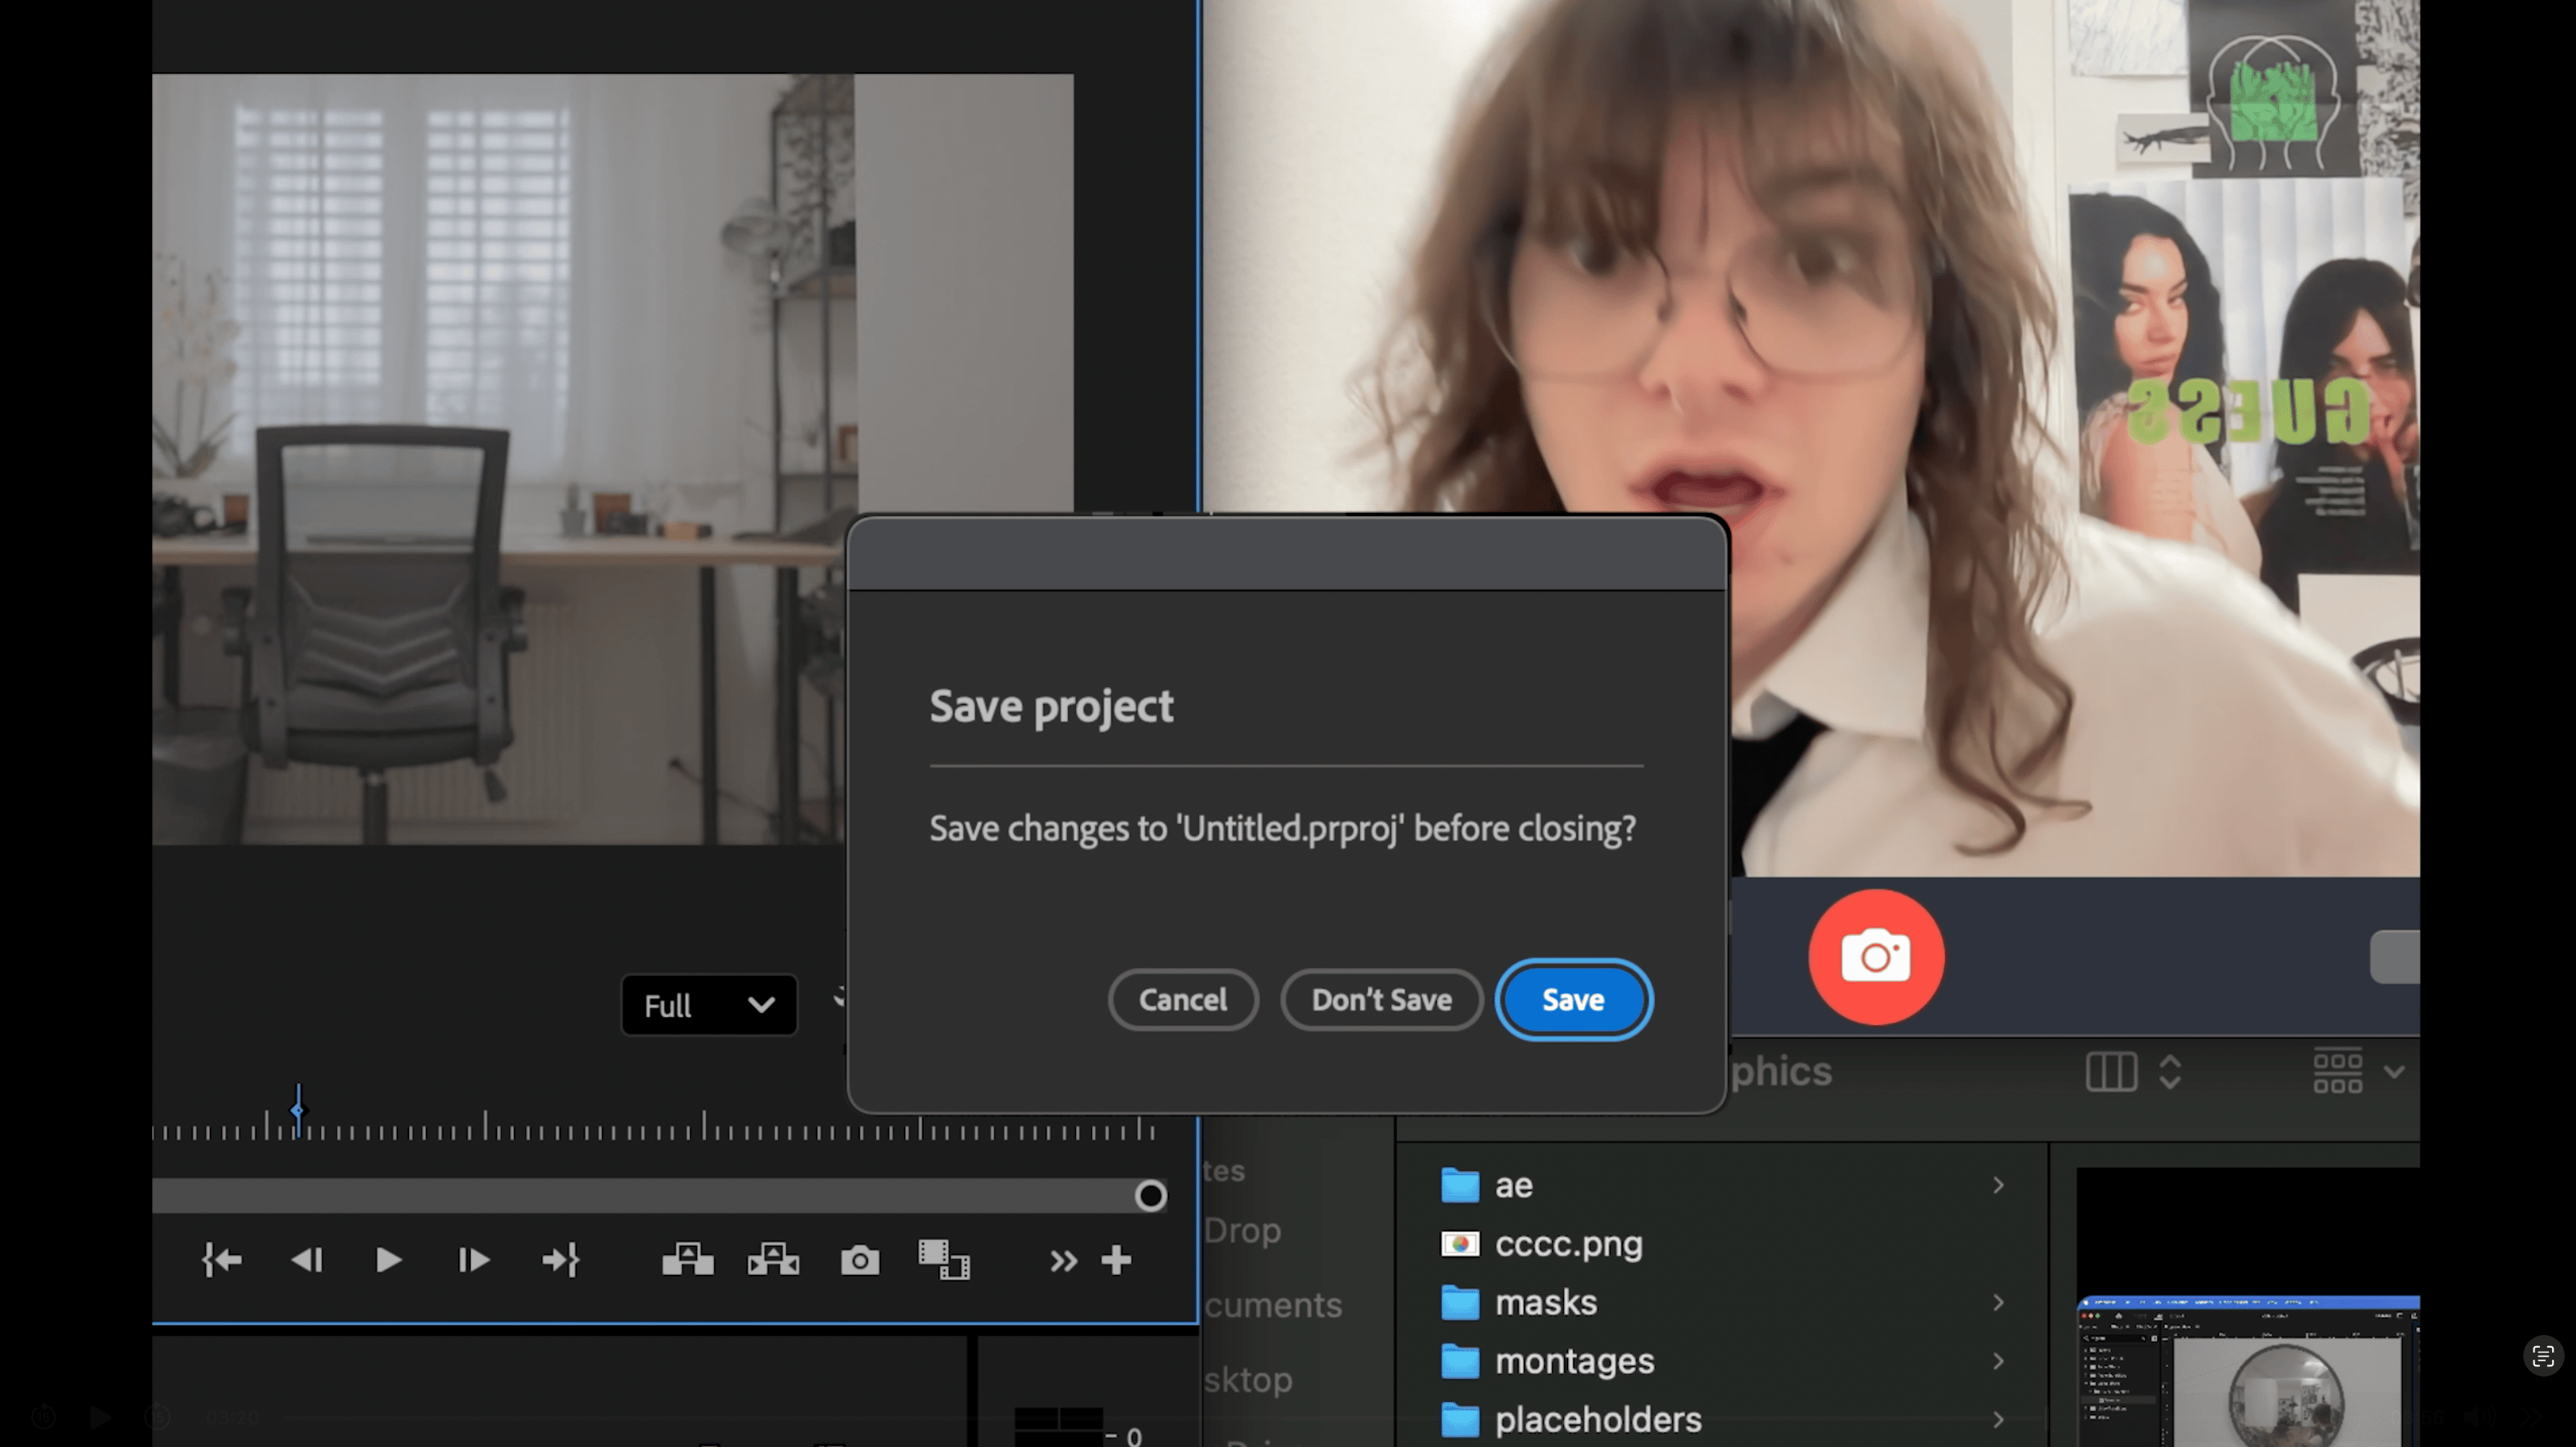Open transport overflow double-chevron menu
2576x1447 pixels.
pyautogui.click(x=1063, y=1261)
